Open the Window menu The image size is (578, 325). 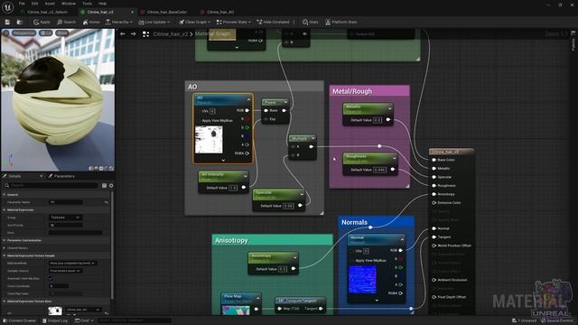point(69,4)
